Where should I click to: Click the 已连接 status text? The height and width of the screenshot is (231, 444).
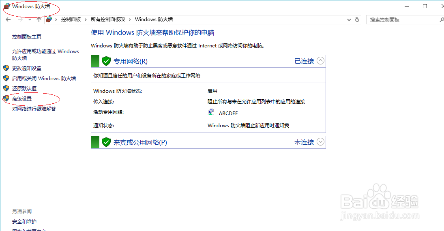(x=304, y=61)
